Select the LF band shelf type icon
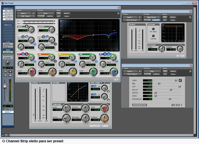The width and height of the screenshot is (199, 144). 26,54
